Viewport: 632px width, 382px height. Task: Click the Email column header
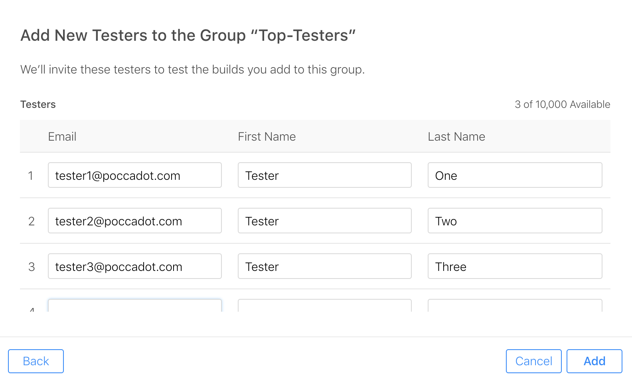point(62,137)
